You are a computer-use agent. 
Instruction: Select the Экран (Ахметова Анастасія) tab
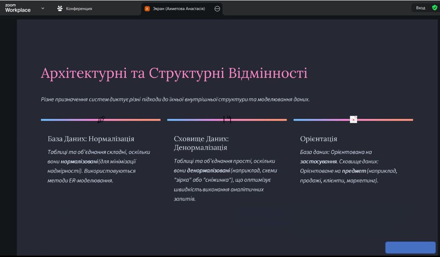pos(179,8)
